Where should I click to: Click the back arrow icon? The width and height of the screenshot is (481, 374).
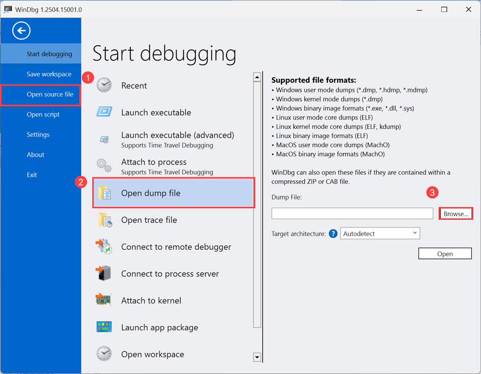(21, 31)
